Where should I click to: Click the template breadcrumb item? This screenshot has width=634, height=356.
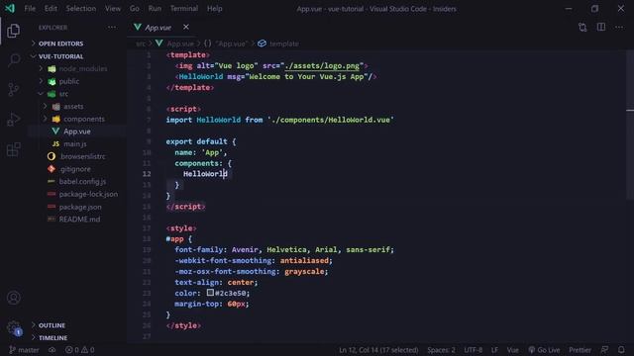point(284,44)
